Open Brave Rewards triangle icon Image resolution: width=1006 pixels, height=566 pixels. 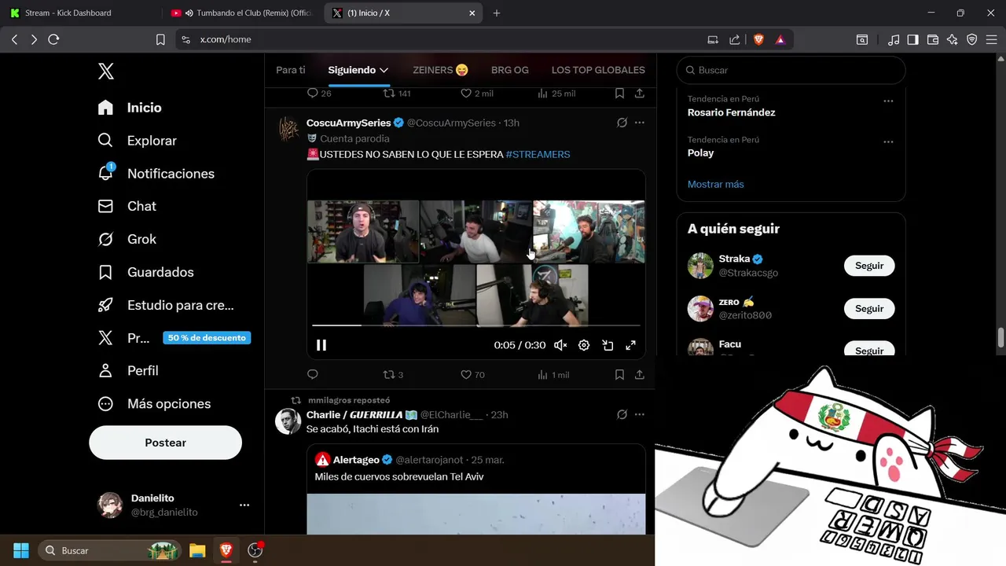[x=780, y=39]
